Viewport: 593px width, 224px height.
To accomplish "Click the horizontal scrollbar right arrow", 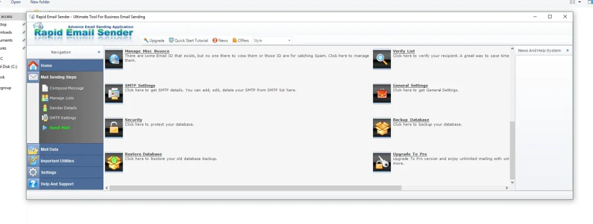I will (507, 188).
